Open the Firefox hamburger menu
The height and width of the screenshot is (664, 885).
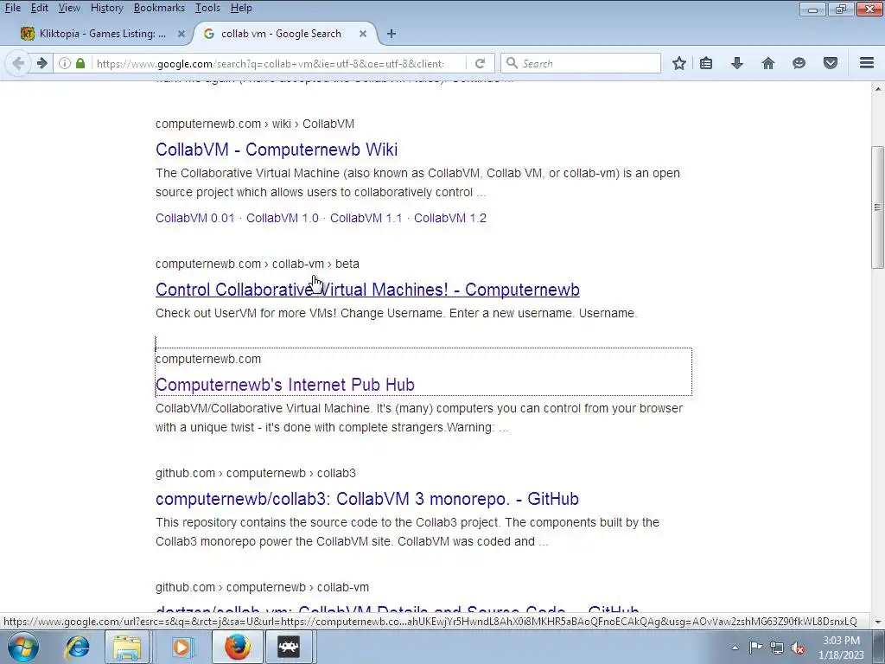867,62
